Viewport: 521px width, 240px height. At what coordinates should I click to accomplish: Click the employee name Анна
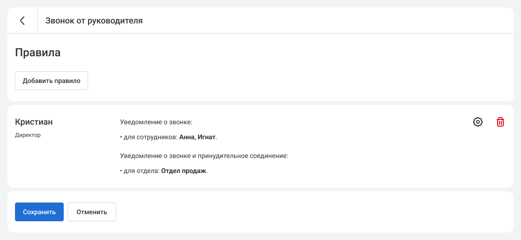187,137
